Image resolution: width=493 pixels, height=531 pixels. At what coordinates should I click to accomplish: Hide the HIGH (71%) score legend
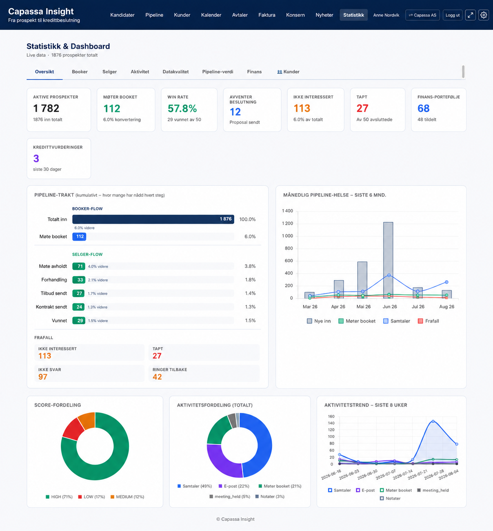tap(59, 497)
